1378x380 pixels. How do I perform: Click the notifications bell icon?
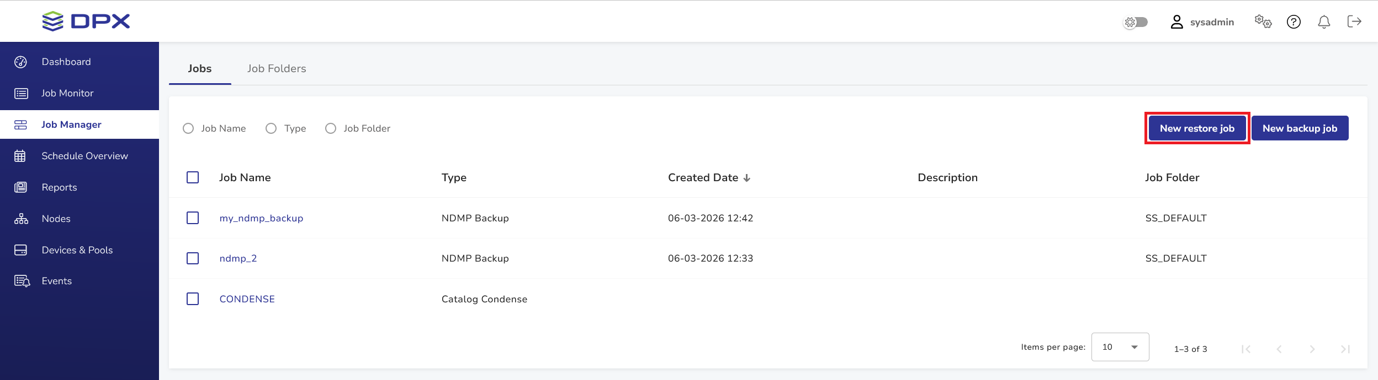pos(1324,21)
